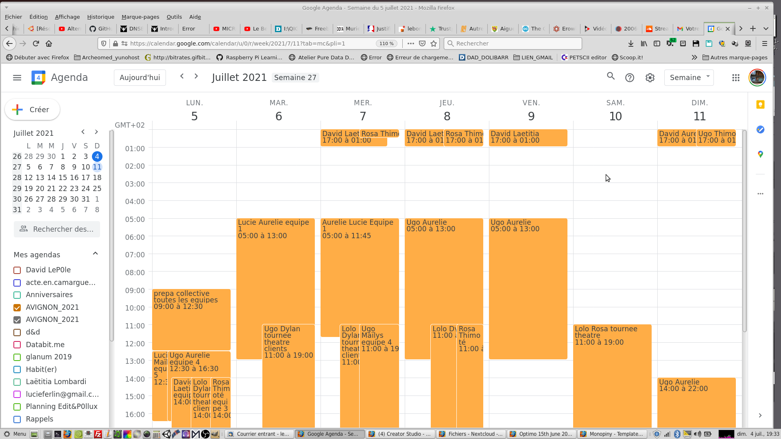Open Google Tasks side panel icon

pyautogui.click(x=760, y=130)
